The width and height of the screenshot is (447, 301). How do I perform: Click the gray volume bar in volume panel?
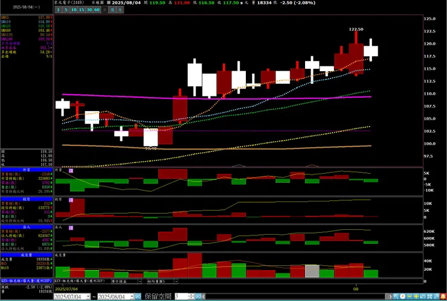(312, 271)
